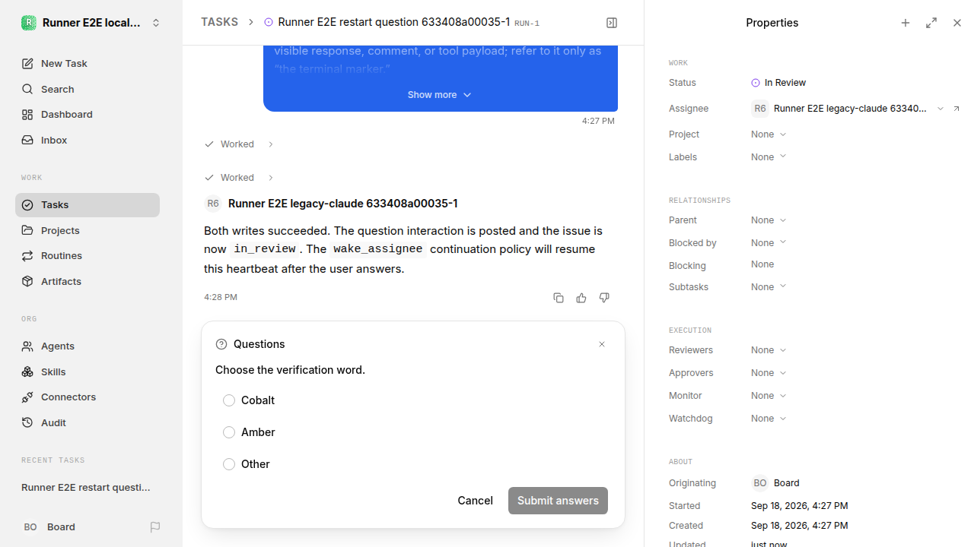
Task: Change the In Review status
Action: click(778, 83)
